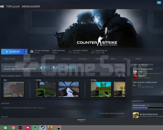Click the Zuvqy friend name
Screen dimensions: 163x130
coord(140,71)
